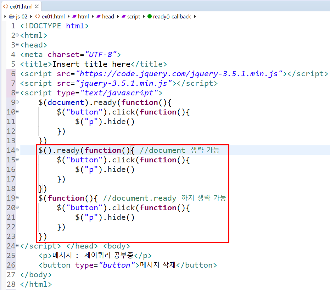Collapse code fold on line 14
The width and height of the screenshot is (330, 290).
coord(17,150)
